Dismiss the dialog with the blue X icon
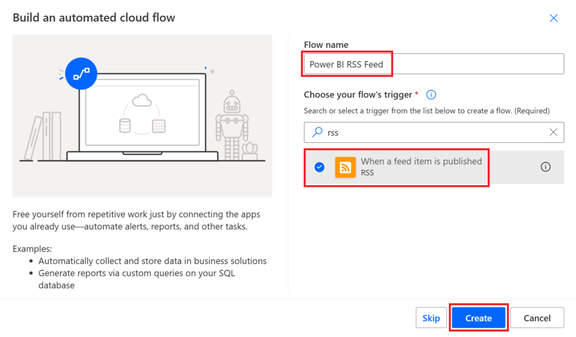Image resolution: width=576 pixels, height=337 pixels. pos(553,18)
